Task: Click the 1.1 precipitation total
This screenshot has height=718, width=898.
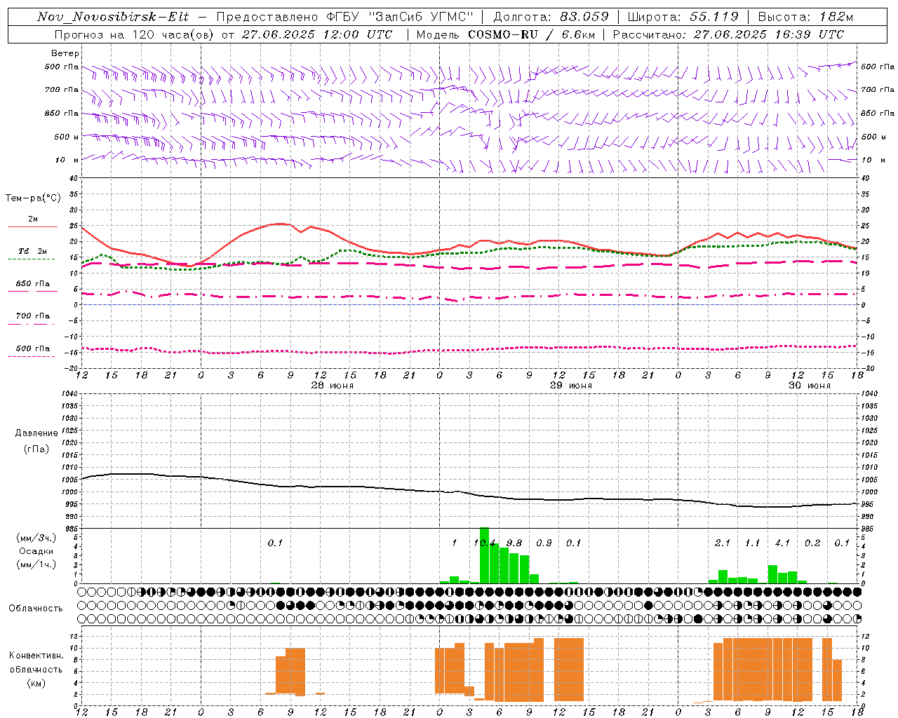Action: tap(752, 543)
